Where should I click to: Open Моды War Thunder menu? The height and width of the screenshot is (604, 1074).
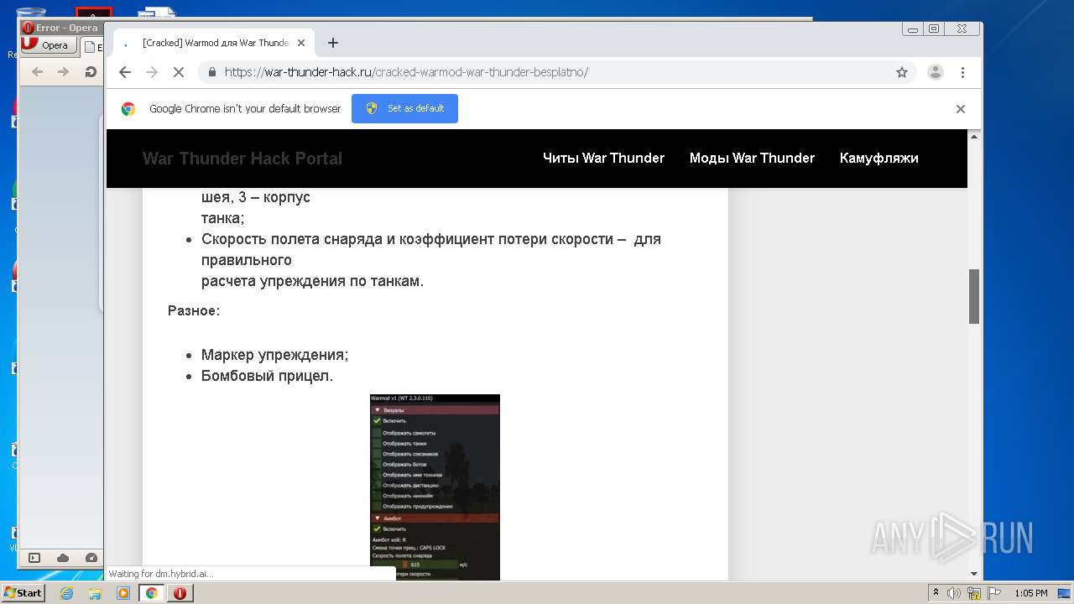click(x=752, y=158)
